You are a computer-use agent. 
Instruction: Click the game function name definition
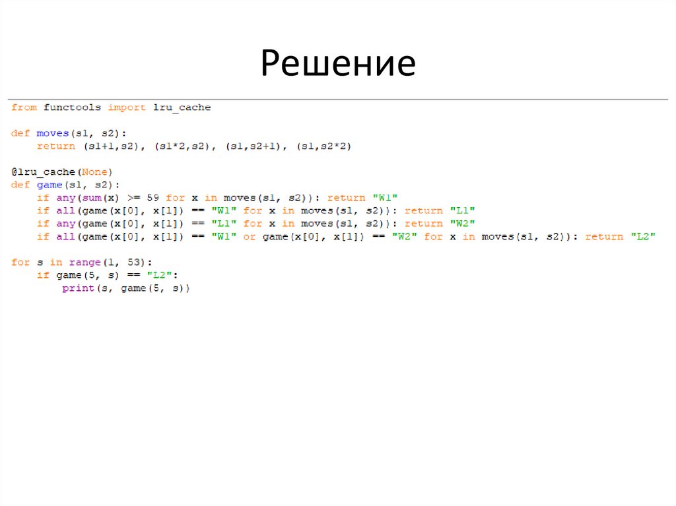50,184
